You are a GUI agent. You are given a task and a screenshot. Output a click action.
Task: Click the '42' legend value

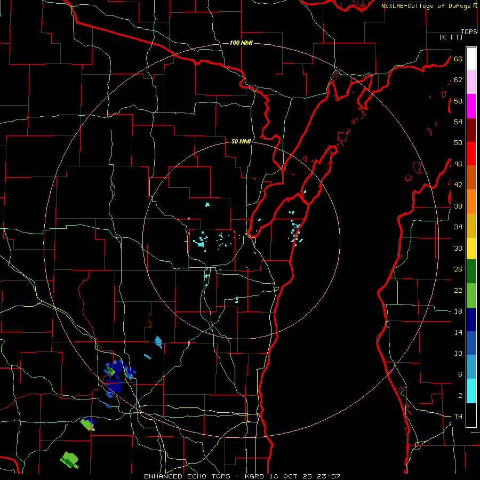tap(458, 185)
